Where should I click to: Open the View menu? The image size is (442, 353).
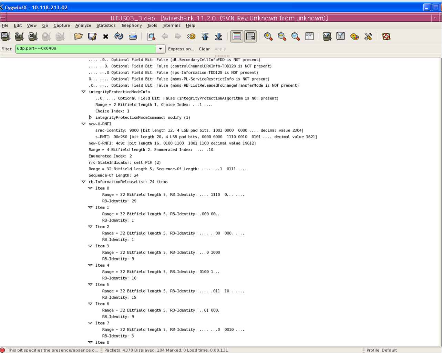(32, 25)
